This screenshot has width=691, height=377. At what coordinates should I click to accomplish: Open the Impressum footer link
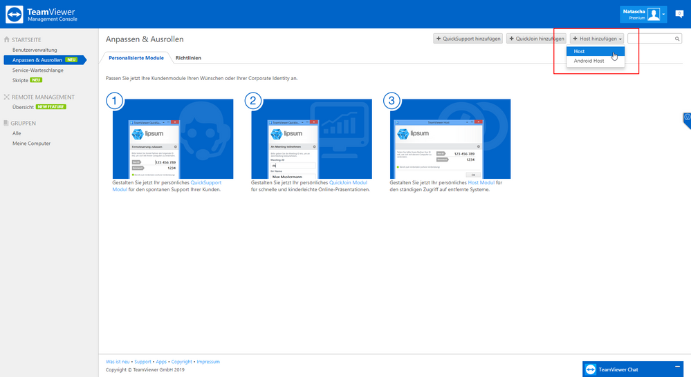pos(208,362)
